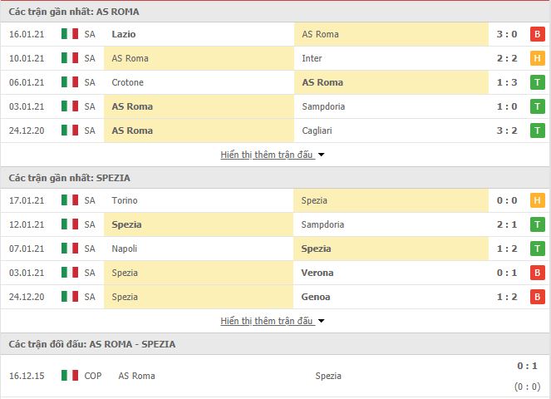
Task: Click Italy flag in the Lazio–AS Roma row
Action: pyautogui.click(x=69, y=34)
